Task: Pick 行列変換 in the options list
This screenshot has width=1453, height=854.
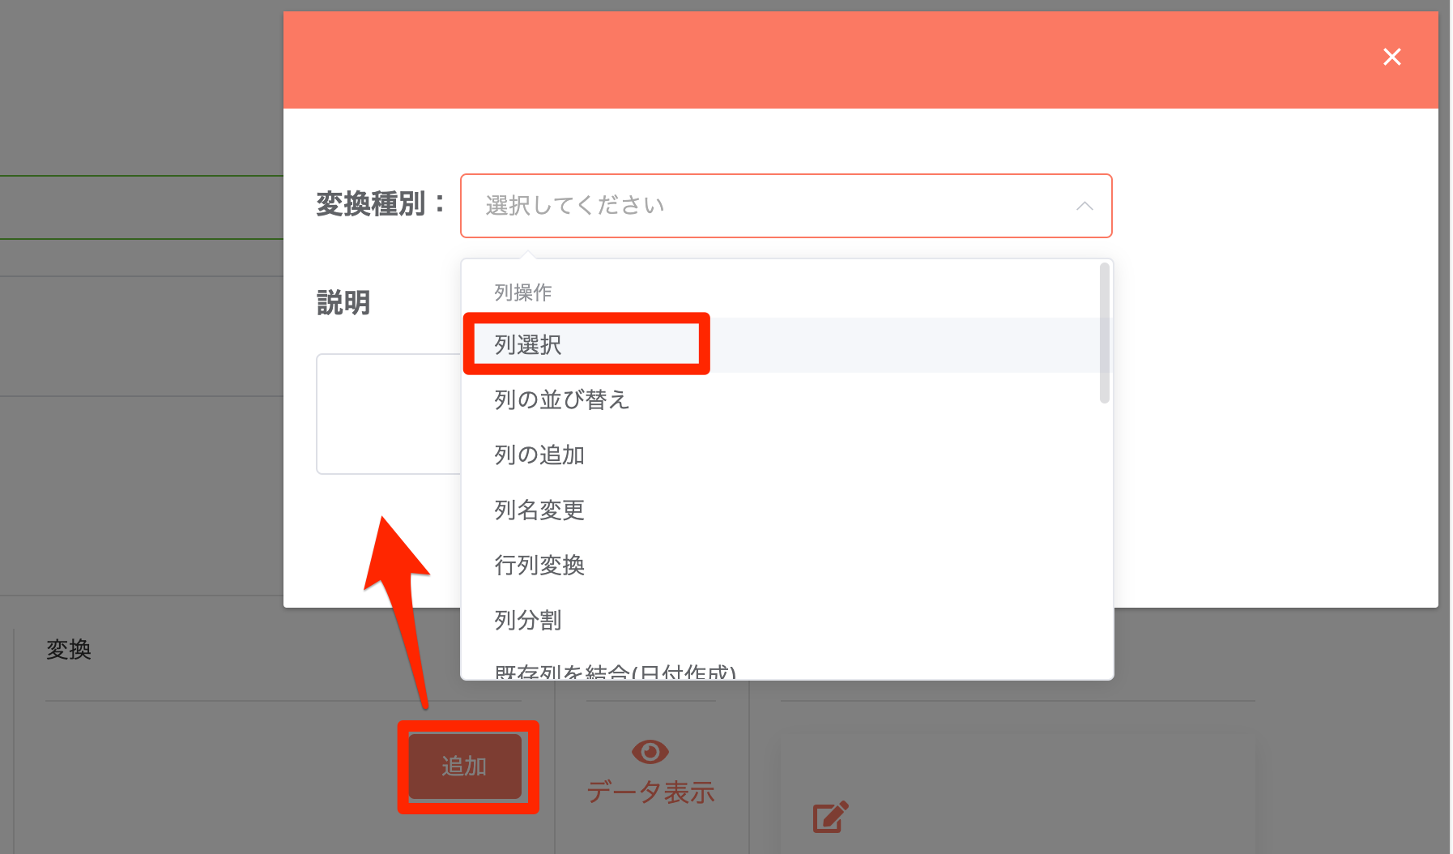Action: click(539, 566)
